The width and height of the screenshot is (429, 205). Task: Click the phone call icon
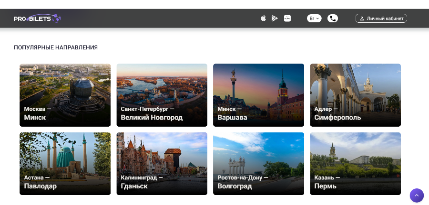coord(333,19)
